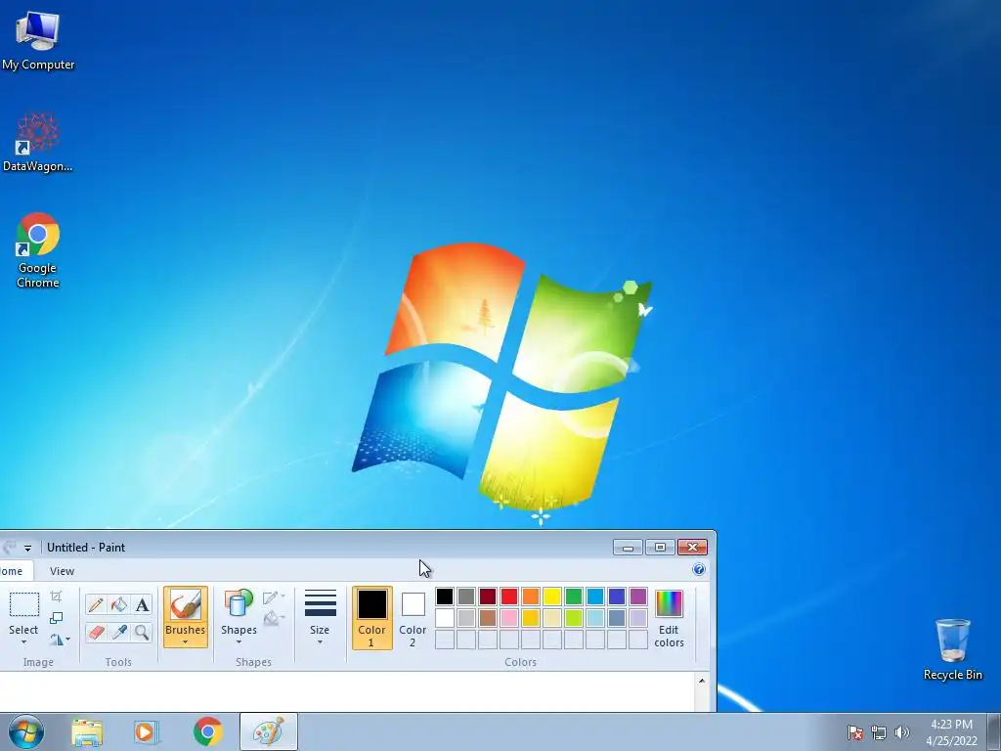
Task: Open My Computer desktop icon
Action: (x=38, y=40)
